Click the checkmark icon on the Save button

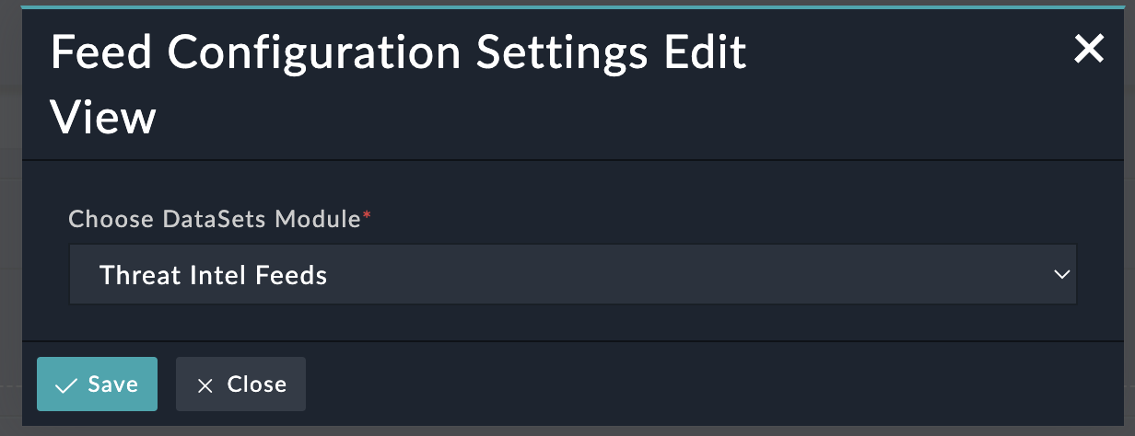tap(66, 384)
